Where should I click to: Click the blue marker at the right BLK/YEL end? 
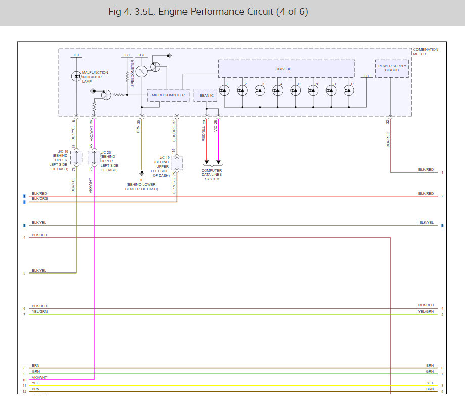442,226
